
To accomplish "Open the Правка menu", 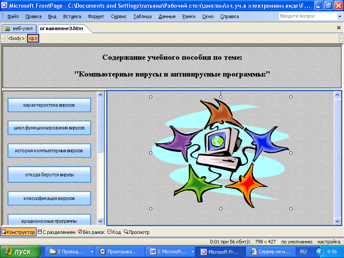I will pyautogui.click(x=34, y=16).
